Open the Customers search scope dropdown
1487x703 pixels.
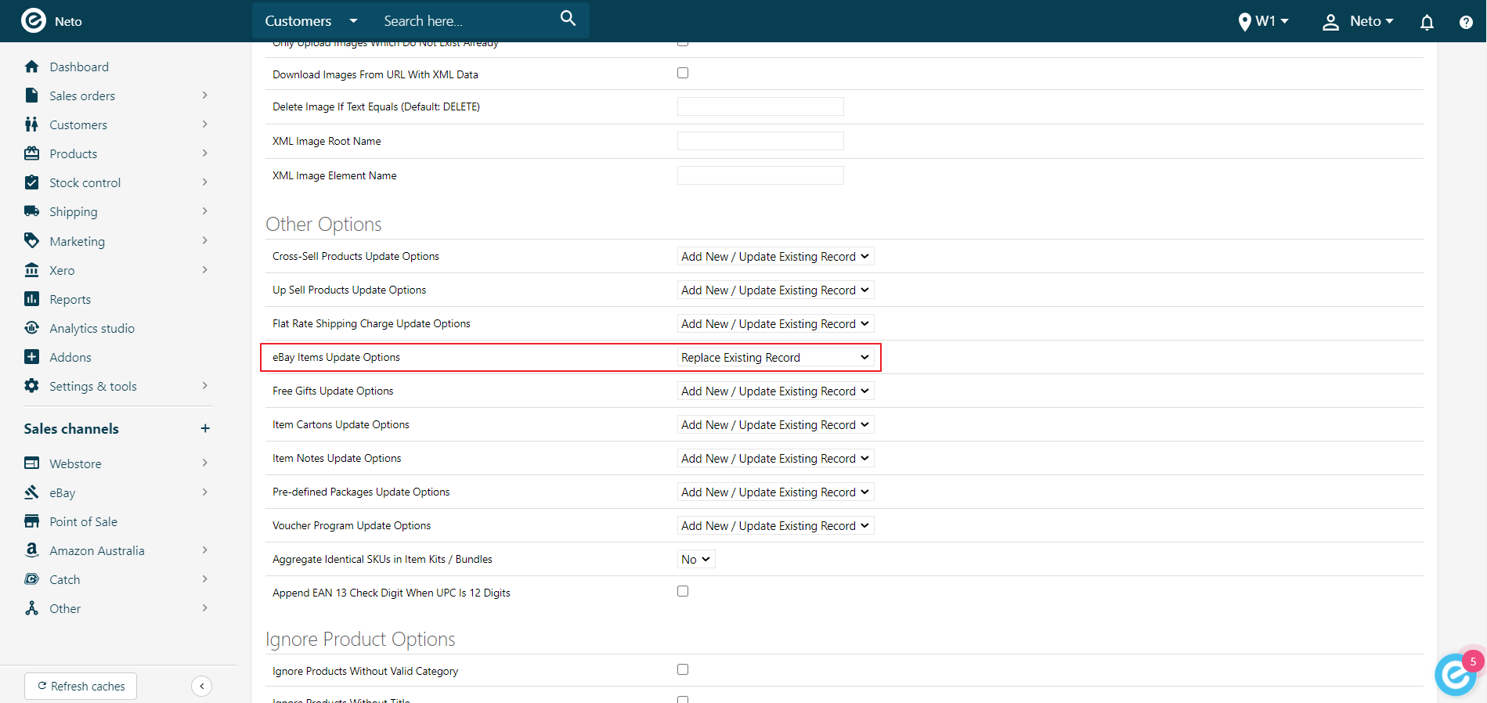(x=311, y=21)
